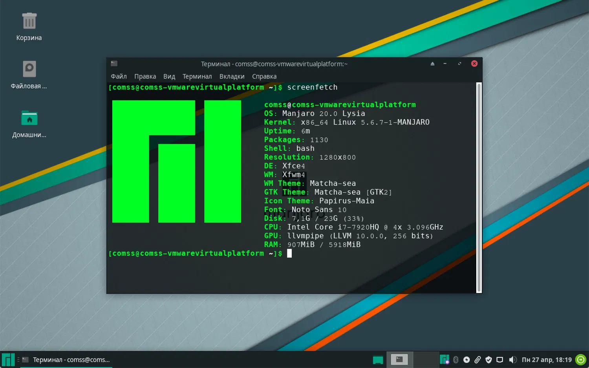Click the 'OS: Manjaro 20.0 Lysia' line
This screenshot has width=589, height=368.
(315, 114)
